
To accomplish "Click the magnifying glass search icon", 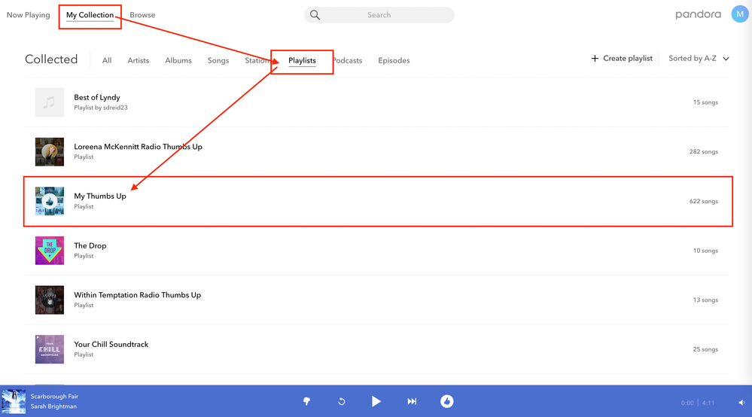I will coord(315,15).
